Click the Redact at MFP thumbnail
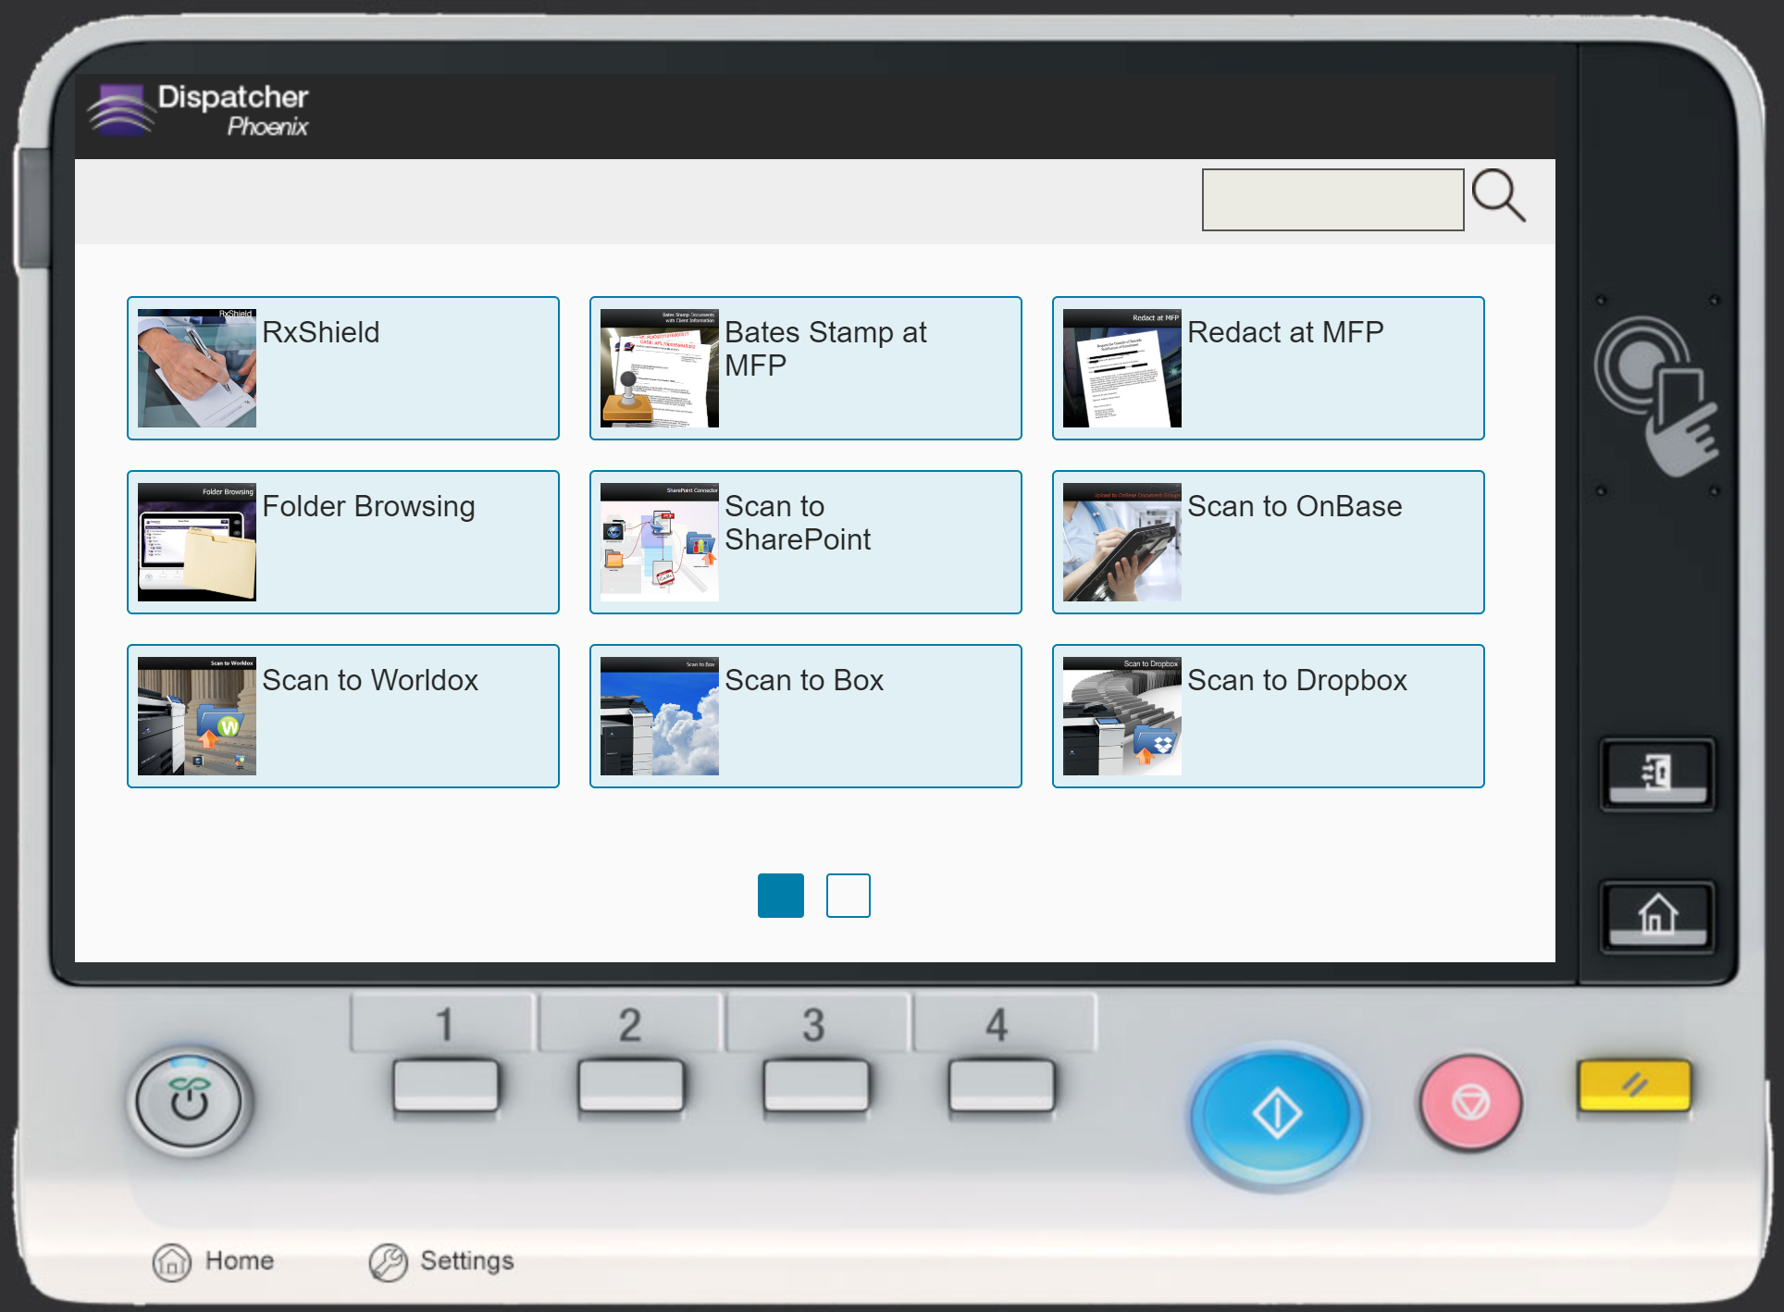Screen dimensions: 1784x1312 tap(1122, 368)
